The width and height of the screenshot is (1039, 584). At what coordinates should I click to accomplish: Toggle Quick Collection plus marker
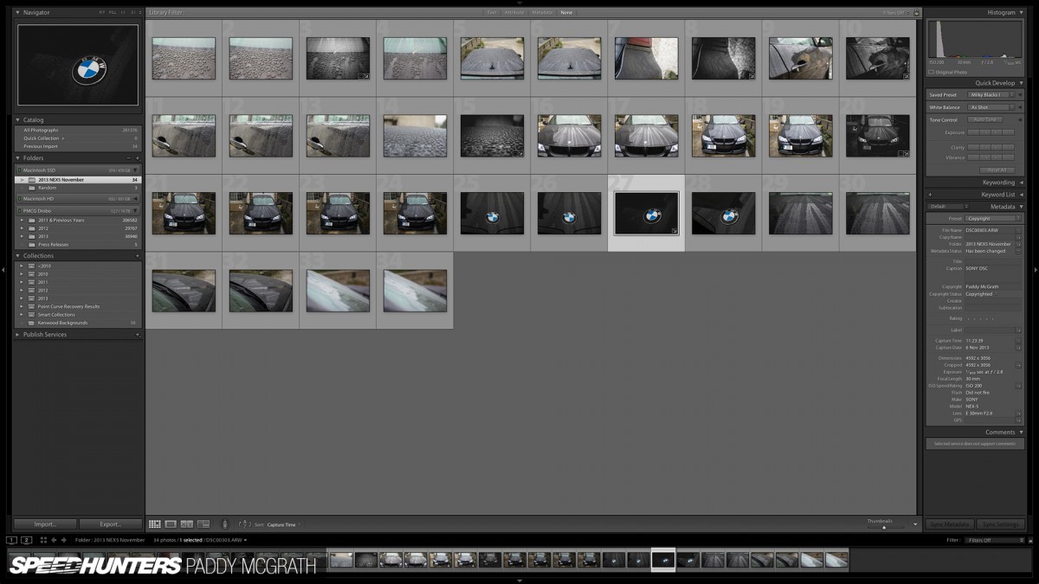point(62,138)
